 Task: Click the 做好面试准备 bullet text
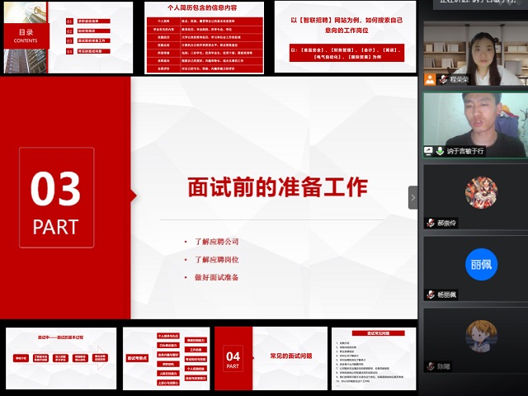[x=216, y=277]
